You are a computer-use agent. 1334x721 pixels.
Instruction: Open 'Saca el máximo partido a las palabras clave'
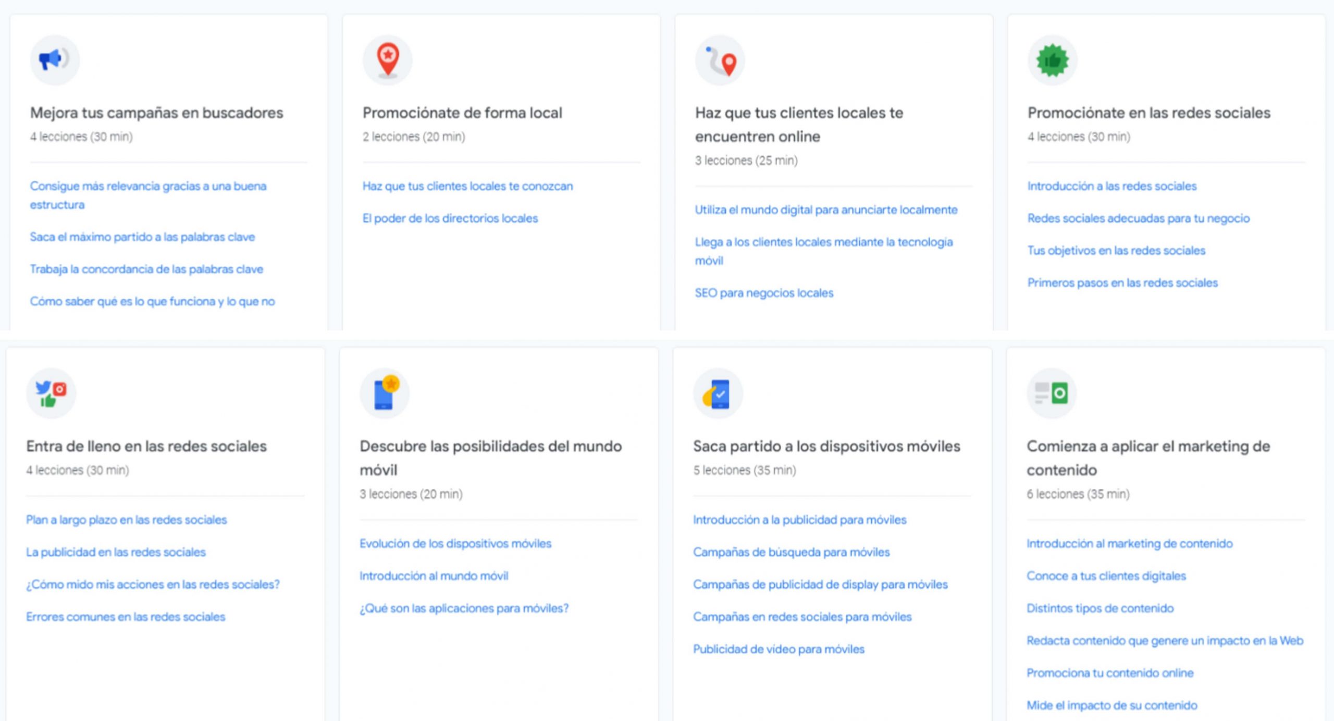(x=143, y=237)
